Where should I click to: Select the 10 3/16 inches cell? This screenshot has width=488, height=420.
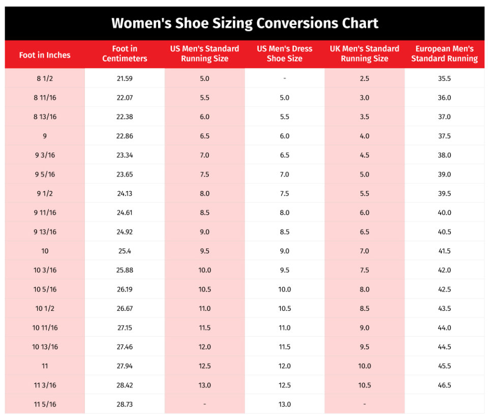coord(45,270)
